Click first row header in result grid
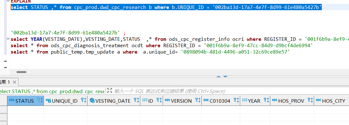This screenshot has height=125, width=349. point(4,109)
